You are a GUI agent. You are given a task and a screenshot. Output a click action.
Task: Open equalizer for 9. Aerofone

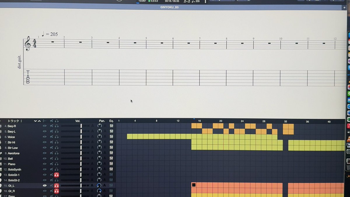coord(111,153)
